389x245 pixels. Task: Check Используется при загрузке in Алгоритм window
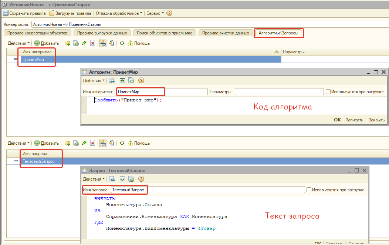pos(328,91)
